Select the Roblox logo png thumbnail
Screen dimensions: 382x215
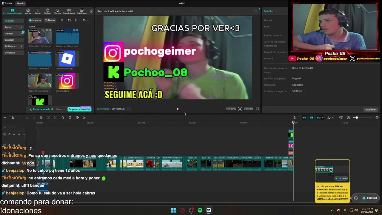[x=67, y=59]
